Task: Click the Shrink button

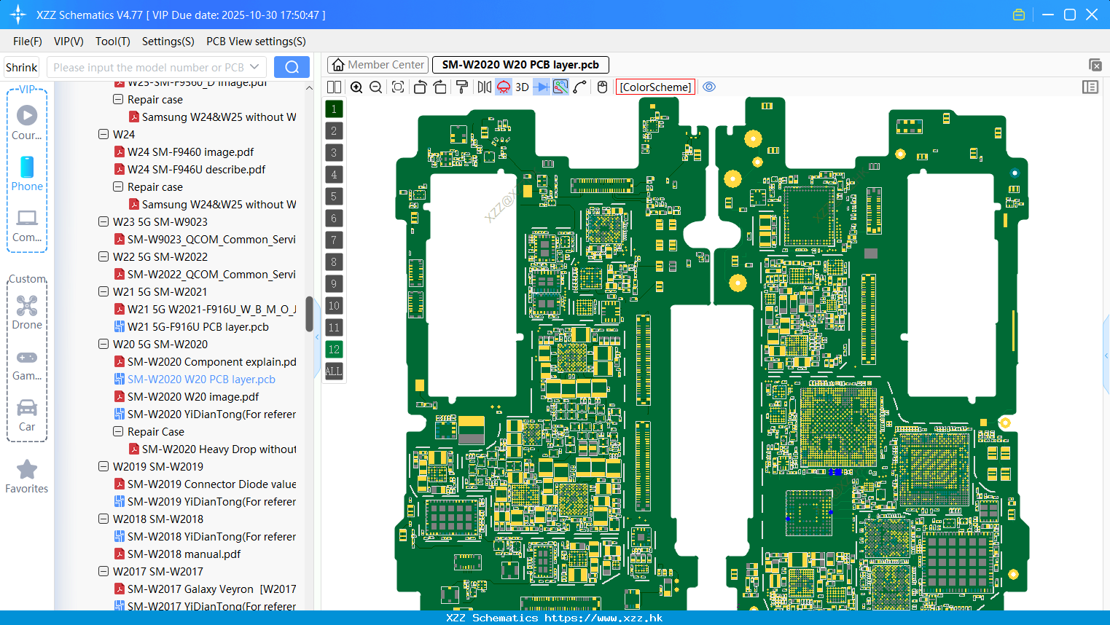Action: 21,67
